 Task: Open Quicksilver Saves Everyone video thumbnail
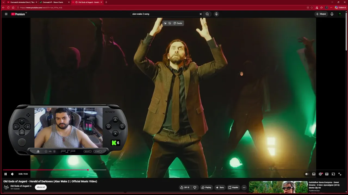click(x=278, y=187)
